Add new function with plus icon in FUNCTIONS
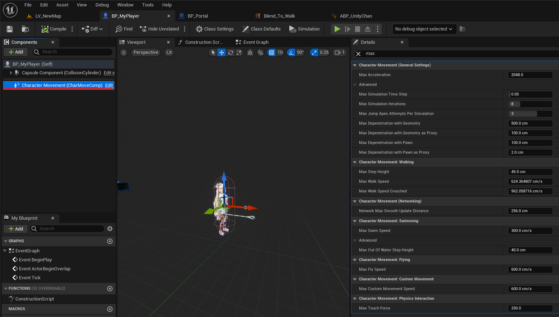This screenshot has width=559, height=317. 110,289
